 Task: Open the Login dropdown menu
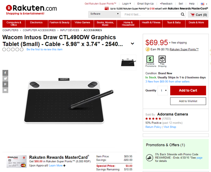126,4
